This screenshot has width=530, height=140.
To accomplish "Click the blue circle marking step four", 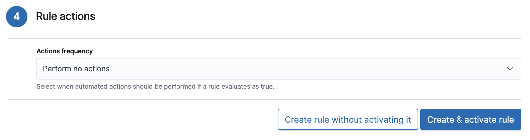I will [x=17, y=16].
